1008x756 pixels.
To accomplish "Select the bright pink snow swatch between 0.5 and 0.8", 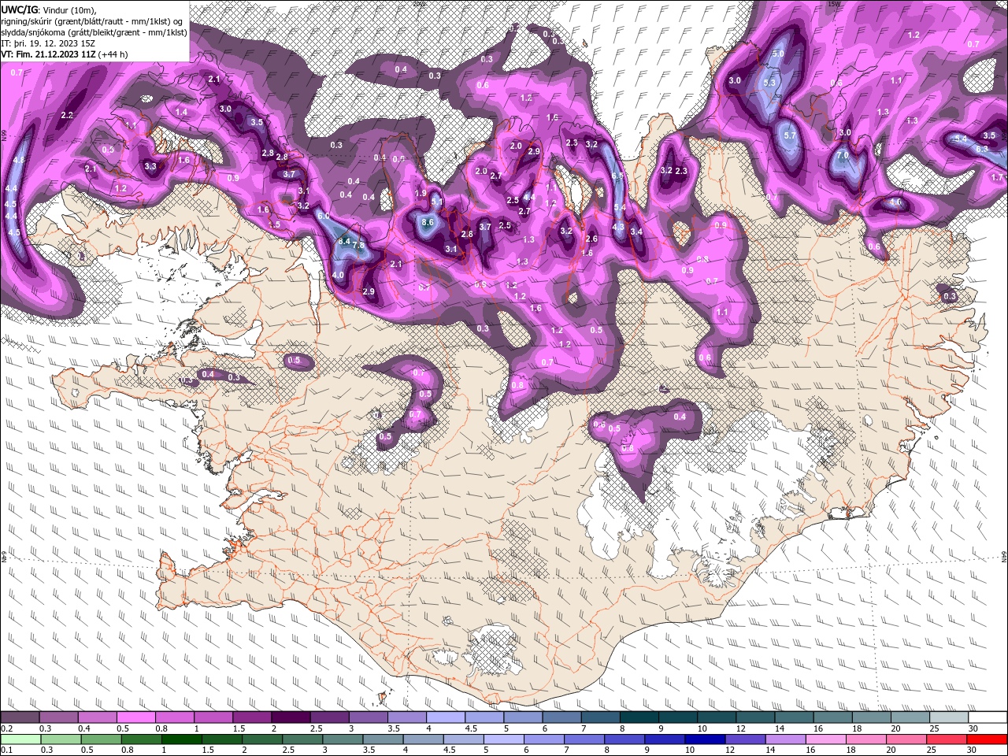I will coord(135,717).
